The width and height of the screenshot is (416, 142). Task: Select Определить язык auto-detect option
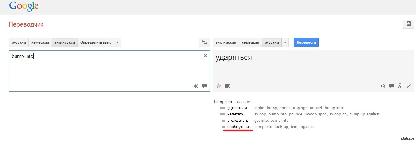(x=96, y=42)
